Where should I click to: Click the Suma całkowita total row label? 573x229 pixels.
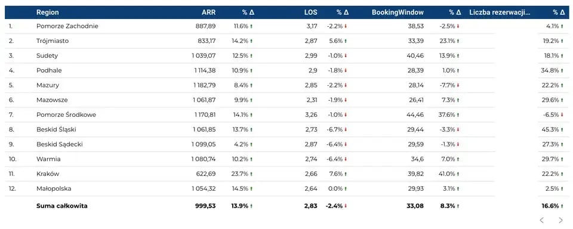pyautogui.click(x=61, y=206)
